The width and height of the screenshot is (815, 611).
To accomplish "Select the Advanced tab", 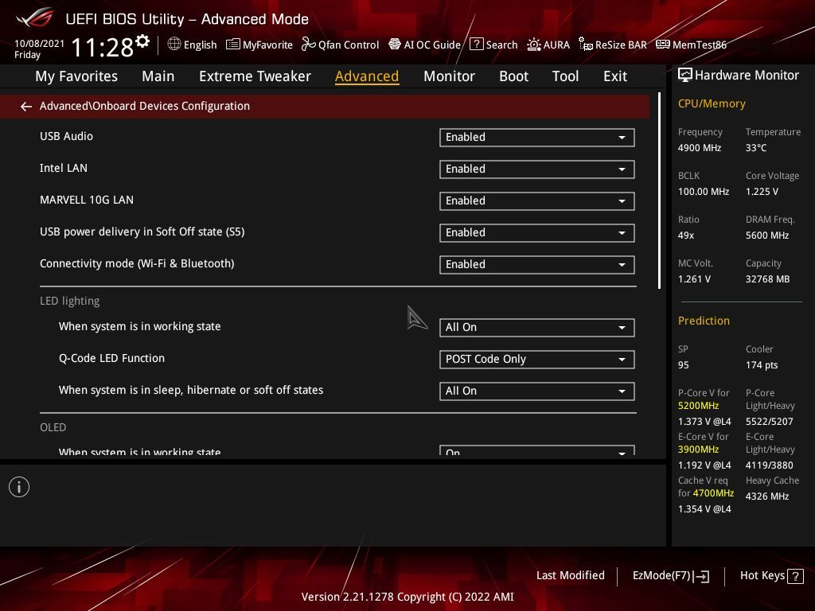I will [367, 76].
